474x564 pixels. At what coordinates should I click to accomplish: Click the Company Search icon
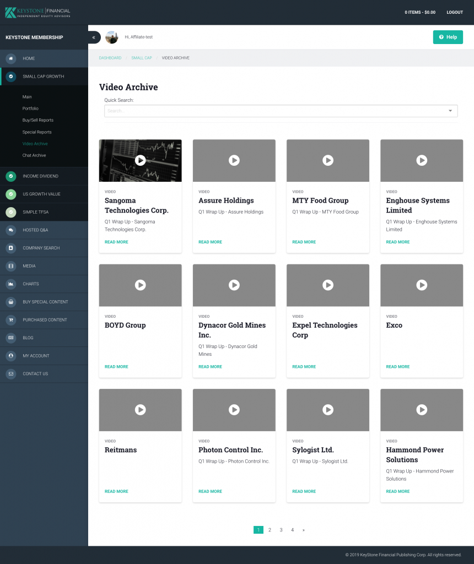click(11, 248)
